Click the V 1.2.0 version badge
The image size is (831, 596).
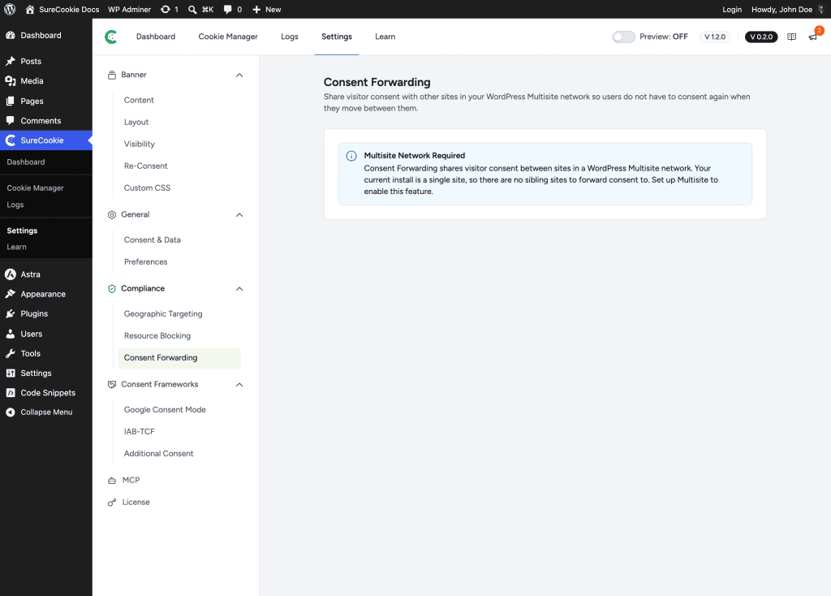click(x=714, y=37)
